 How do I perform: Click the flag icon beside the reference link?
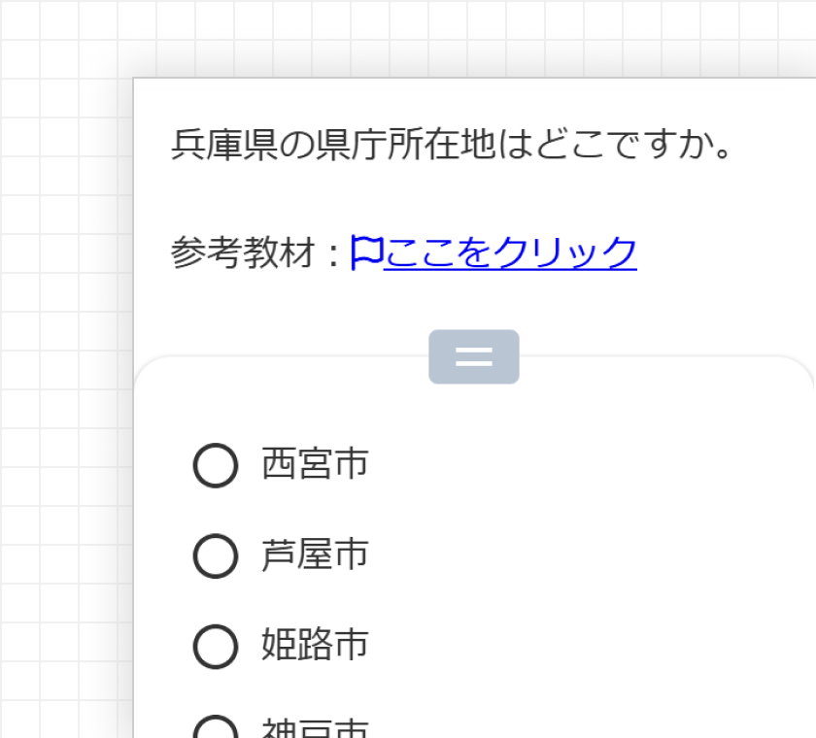click(x=366, y=252)
